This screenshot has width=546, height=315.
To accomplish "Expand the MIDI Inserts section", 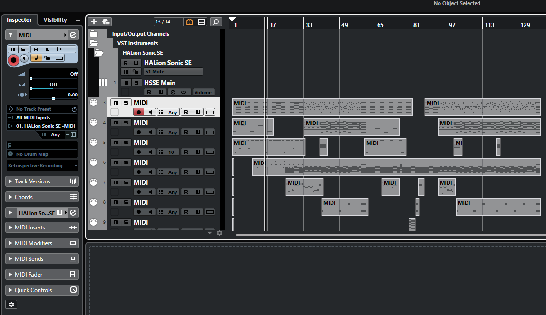I will click(x=10, y=228).
